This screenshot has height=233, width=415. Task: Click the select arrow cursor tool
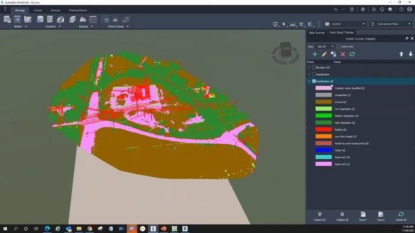pos(284,24)
